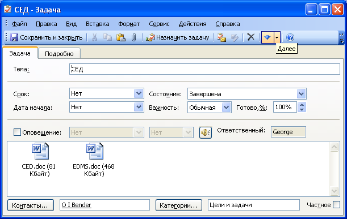Expand the Срок due date dropdown
The width and height of the screenshot is (347, 219).
click(139, 93)
